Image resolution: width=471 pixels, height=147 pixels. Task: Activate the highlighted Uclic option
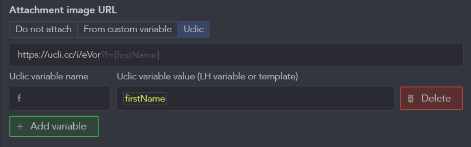click(x=193, y=29)
